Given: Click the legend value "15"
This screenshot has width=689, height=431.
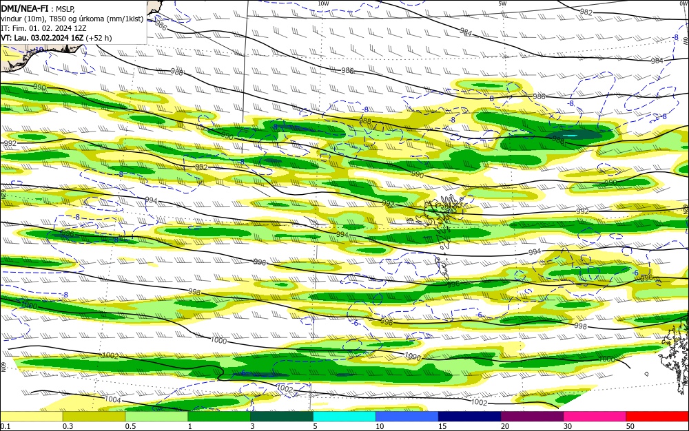Looking at the screenshot, I should (x=442, y=426).
